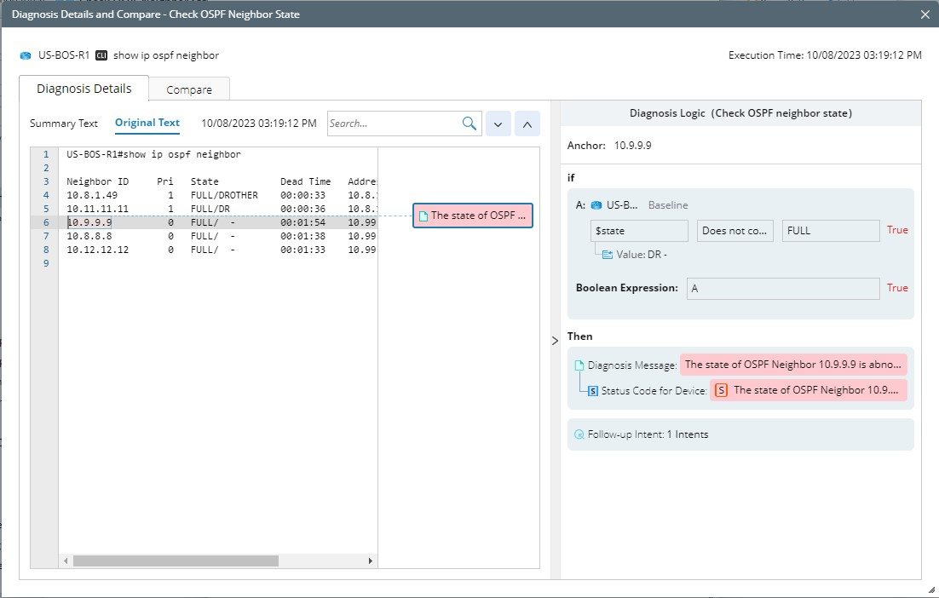
Task: Click the Diagnosis Message document icon
Action: pos(579,365)
